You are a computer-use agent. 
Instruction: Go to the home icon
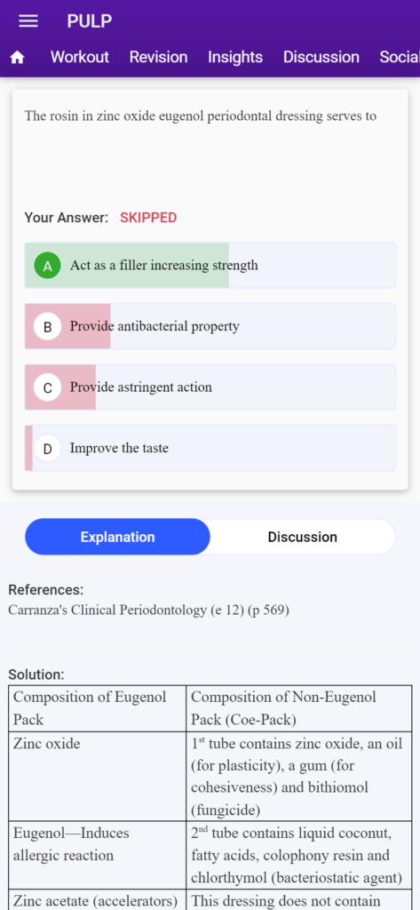tap(18, 58)
